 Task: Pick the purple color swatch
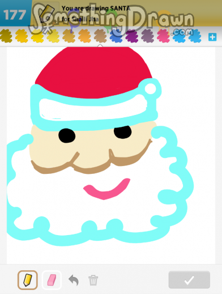pyautogui.click(x=132, y=36)
